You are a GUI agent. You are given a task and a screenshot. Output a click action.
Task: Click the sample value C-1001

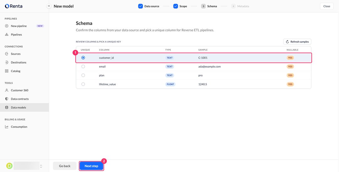(x=203, y=58)
